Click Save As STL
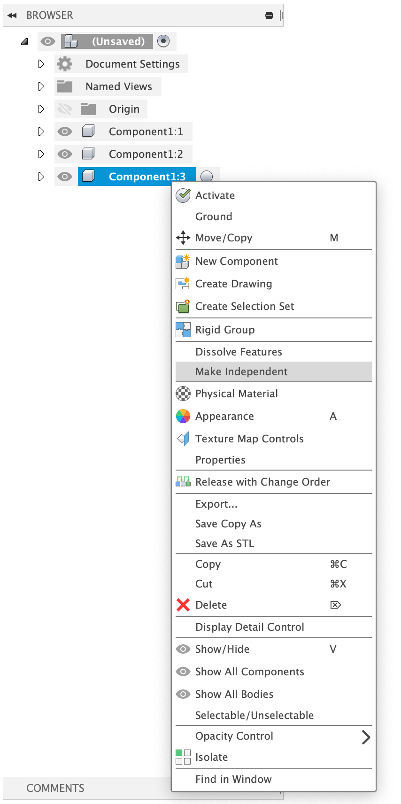This screenshot has width=401, height=804. [x=224, y=543]
